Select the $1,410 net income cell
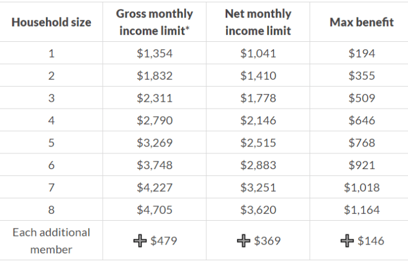The width and height of the screenshot is (408, 262). (258, 76)
